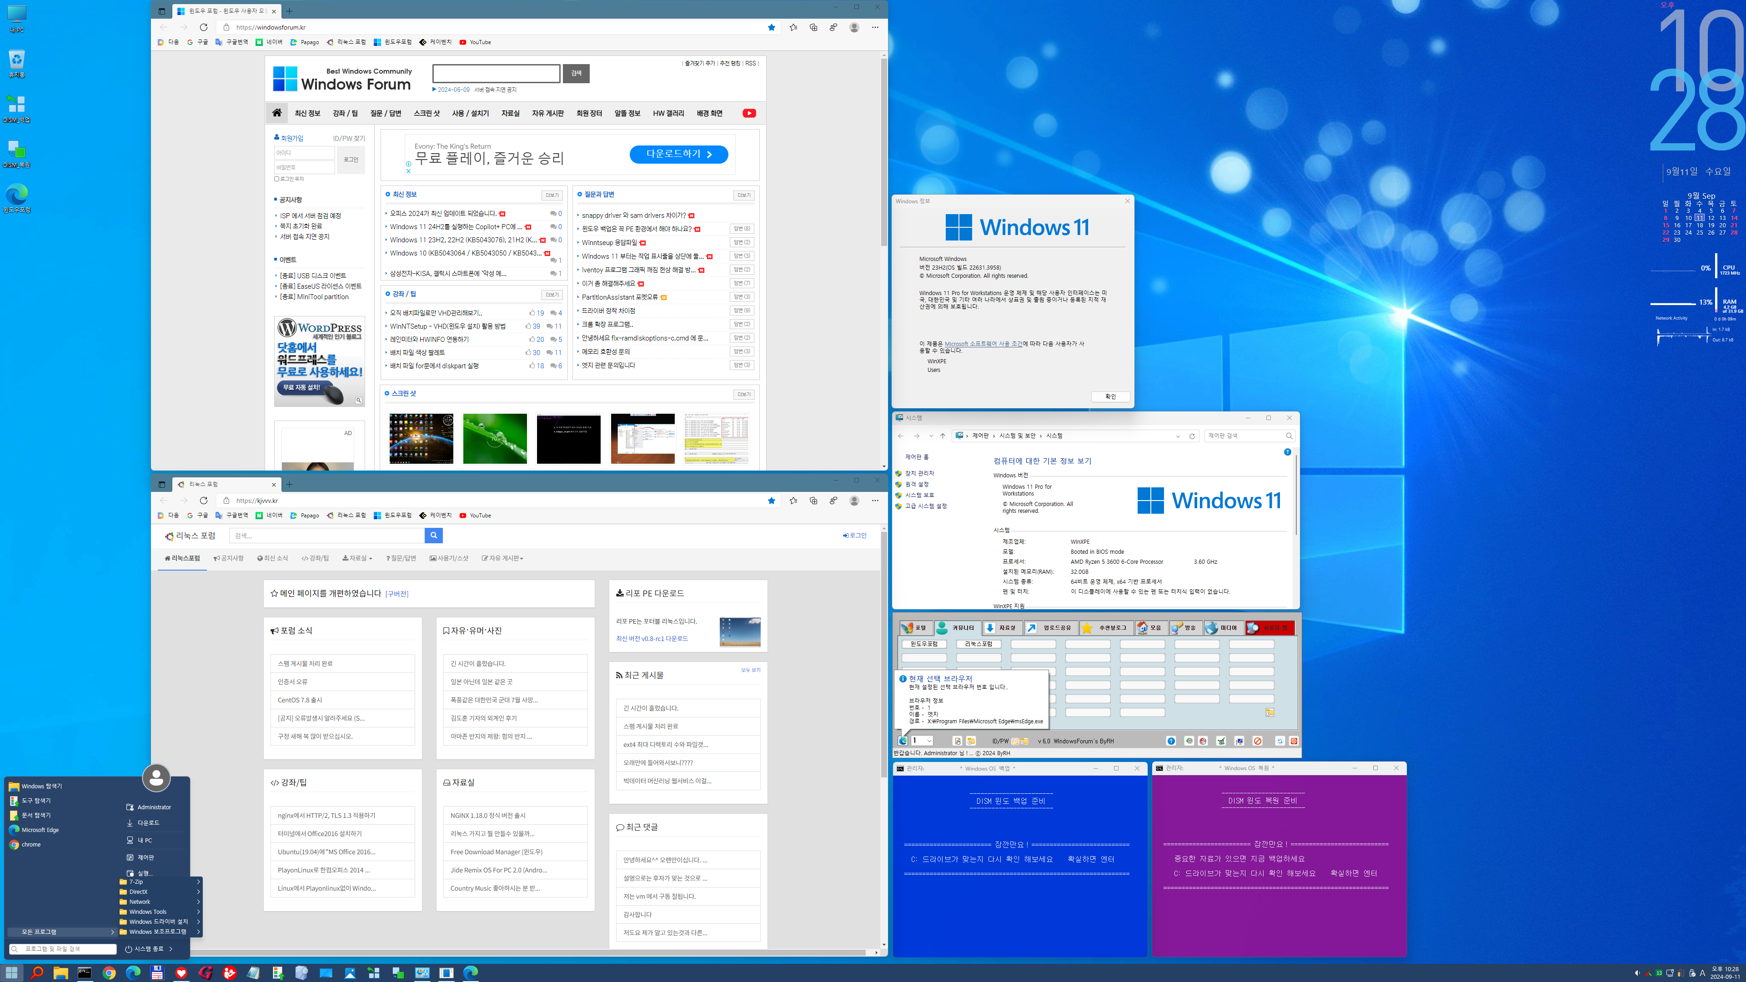This screenshot has width=1746, height=982.
Task: Click the red YouTube icon in the forum nav
Action: click(749, 113)
